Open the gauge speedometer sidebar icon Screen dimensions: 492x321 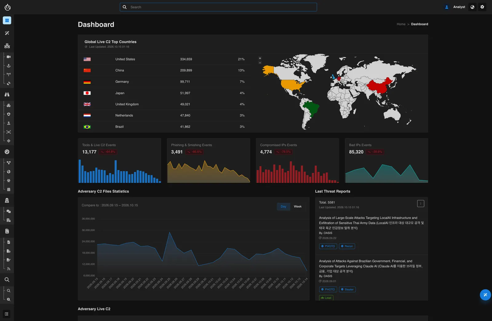click(x=7, y=152)
